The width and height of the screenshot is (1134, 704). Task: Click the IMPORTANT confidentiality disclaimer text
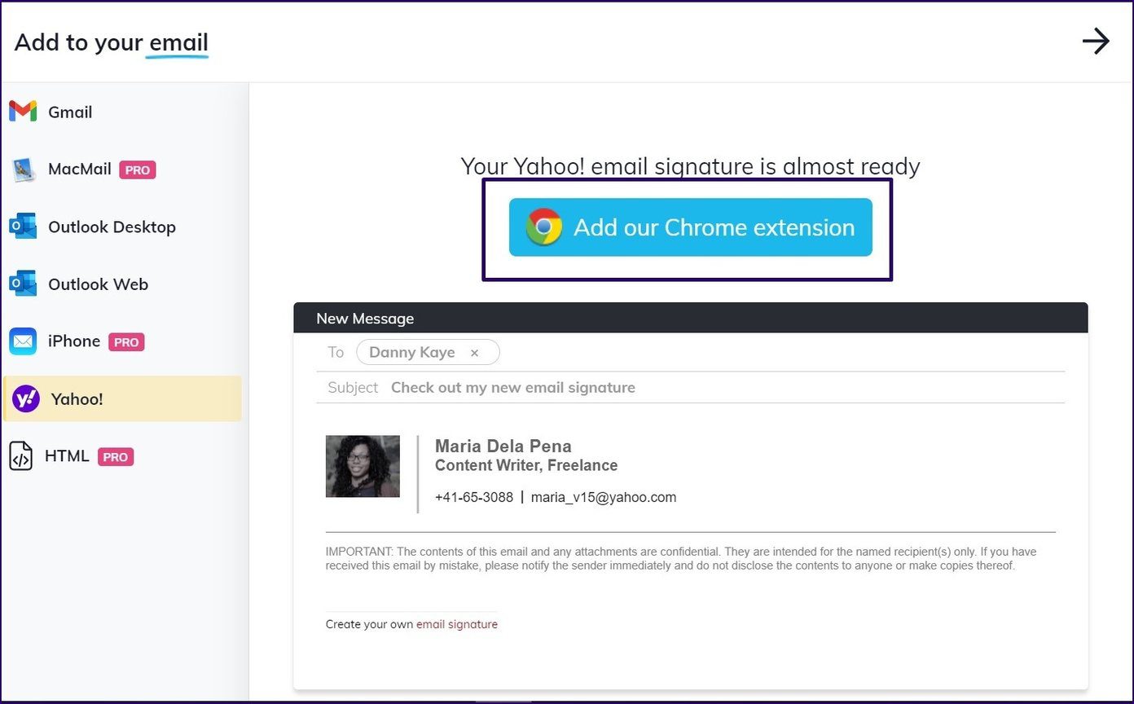pos(681,559)
